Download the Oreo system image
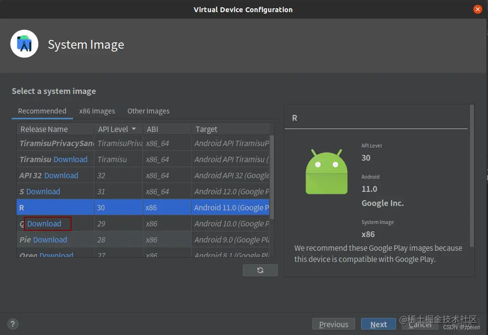The height and width of the screenshot is (335, 488). click(x=56, y=254)
